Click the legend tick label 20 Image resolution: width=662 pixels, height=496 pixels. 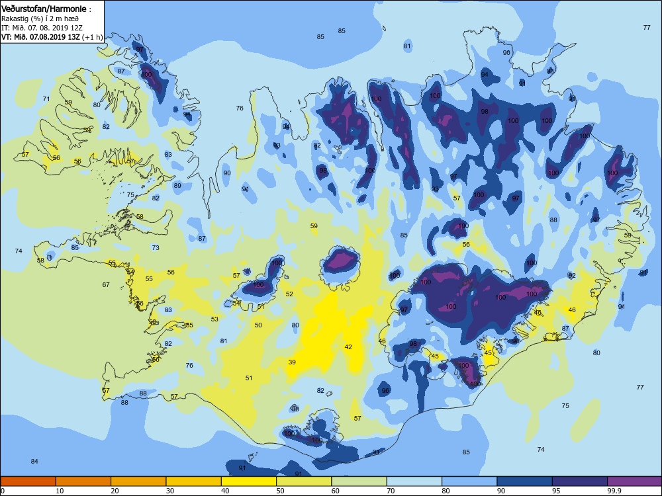(x=115, y=491)
